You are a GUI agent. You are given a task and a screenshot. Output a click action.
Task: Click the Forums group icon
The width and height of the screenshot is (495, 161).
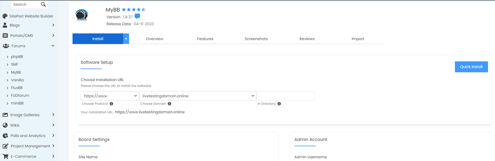6,46
